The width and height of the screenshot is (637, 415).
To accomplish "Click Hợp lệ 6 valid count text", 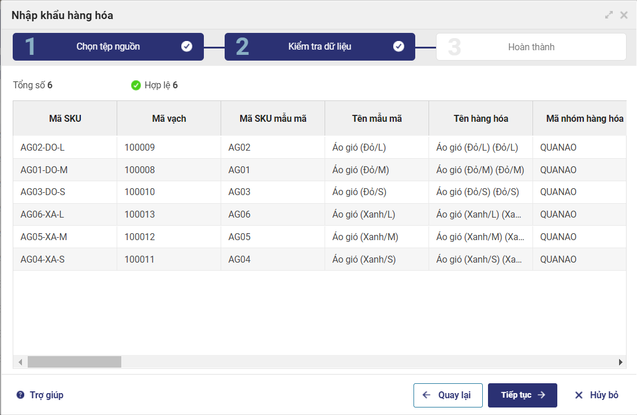I will (x=161, y=85).
